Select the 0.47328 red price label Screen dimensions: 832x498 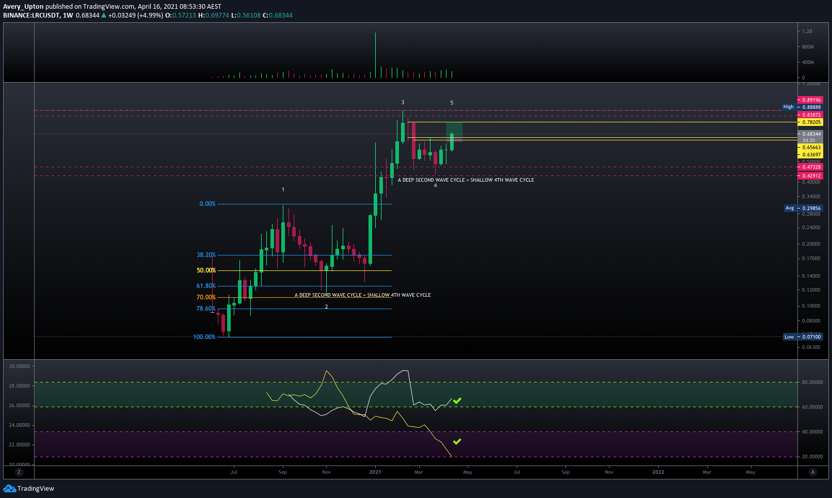[x=811, y=167]
